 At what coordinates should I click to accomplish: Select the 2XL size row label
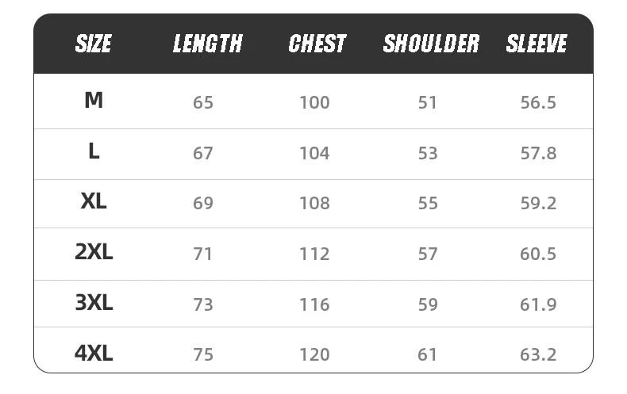[94, 253]
